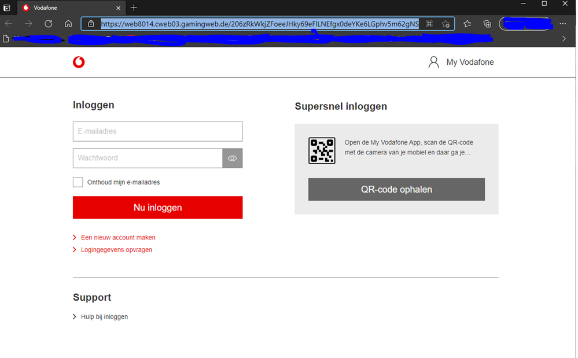Go forward with the browser forward arrow
Screen dimensions: 578x358
click(x=28, y=24)
